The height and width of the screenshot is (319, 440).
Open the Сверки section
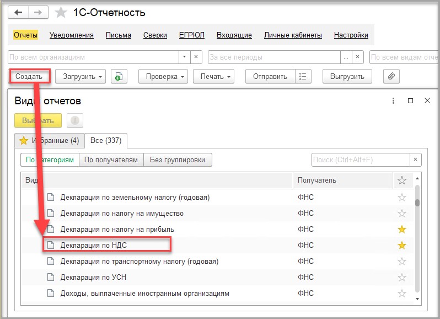pos(155,35)
